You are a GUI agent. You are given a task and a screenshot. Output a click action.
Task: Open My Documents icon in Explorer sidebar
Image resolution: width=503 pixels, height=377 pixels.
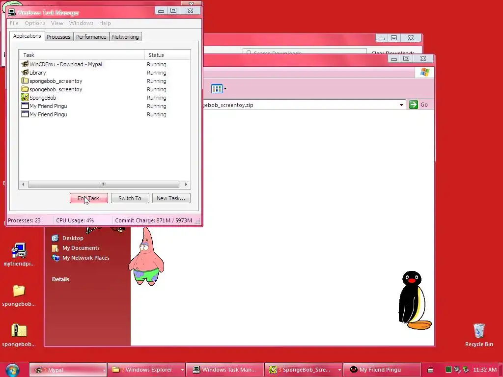click(x=55, y=248)
